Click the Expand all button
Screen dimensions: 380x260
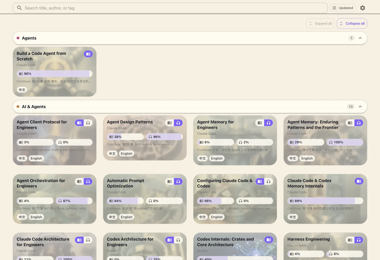tap(320, 23)
